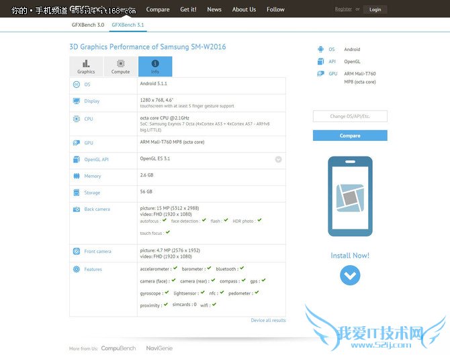
Task: Click the Storage row icon
Action: [77, 193]
